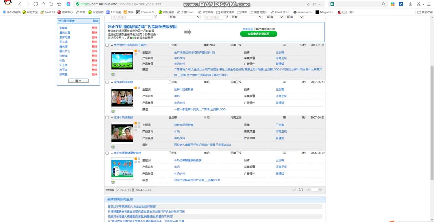Open the Counter St bookmark
This screenshot has height=222, width=434.
pos(146,12)
